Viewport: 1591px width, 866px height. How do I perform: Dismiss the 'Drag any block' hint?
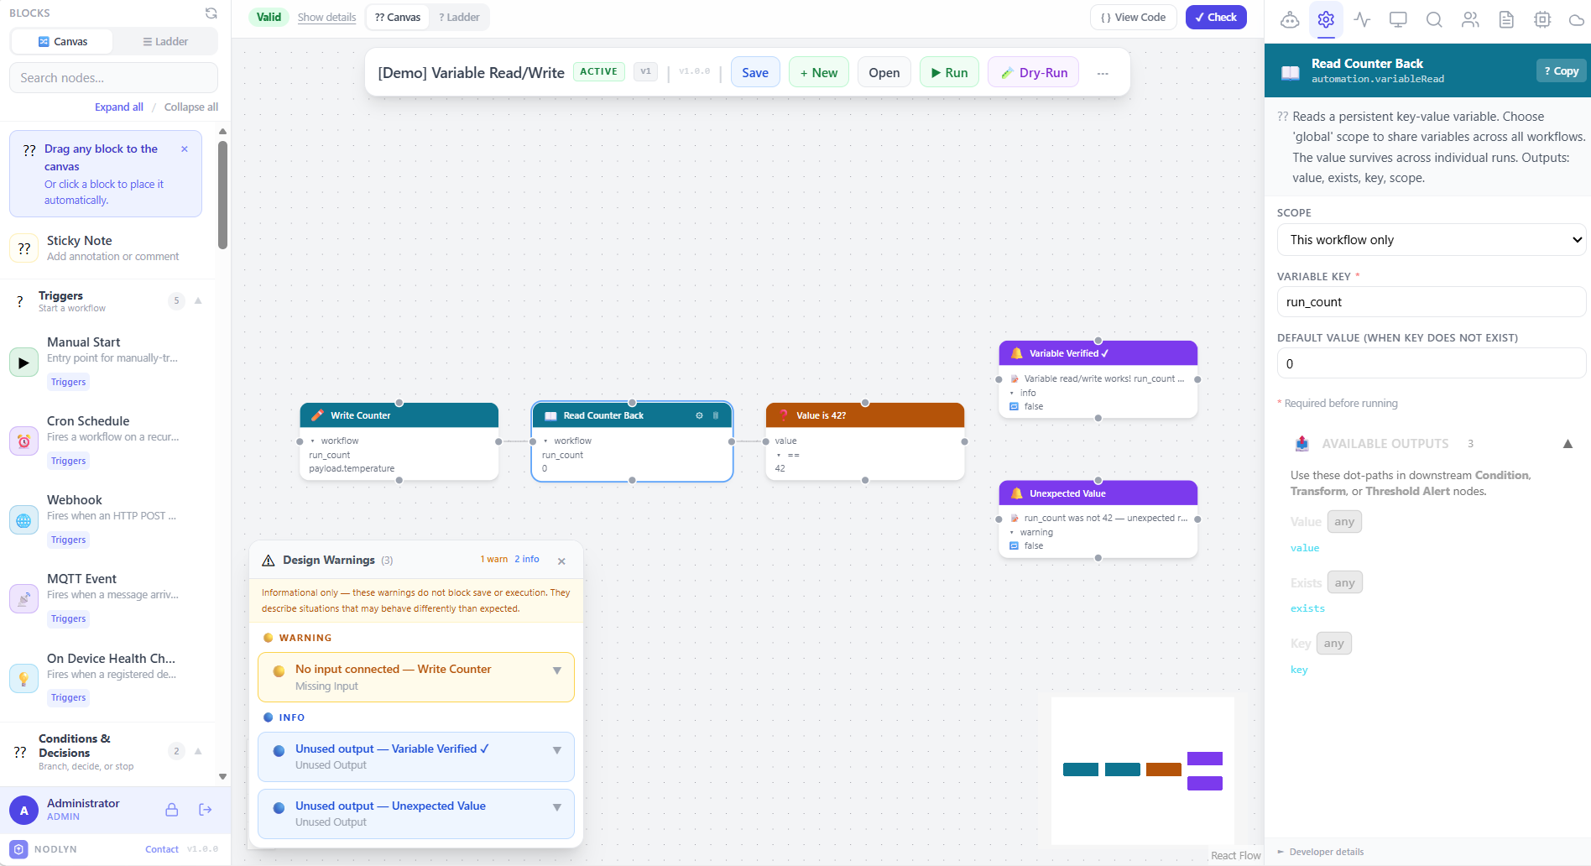185,149
